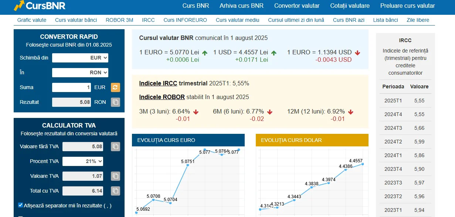Click the 2024T3 period in IRCC table
The image size is (455, 217).
coord(393,128)
